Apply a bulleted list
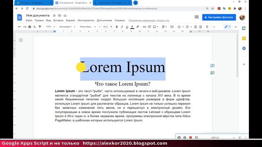Image resolution: width=262 pixels, height=147 pixels. [187, 27]
